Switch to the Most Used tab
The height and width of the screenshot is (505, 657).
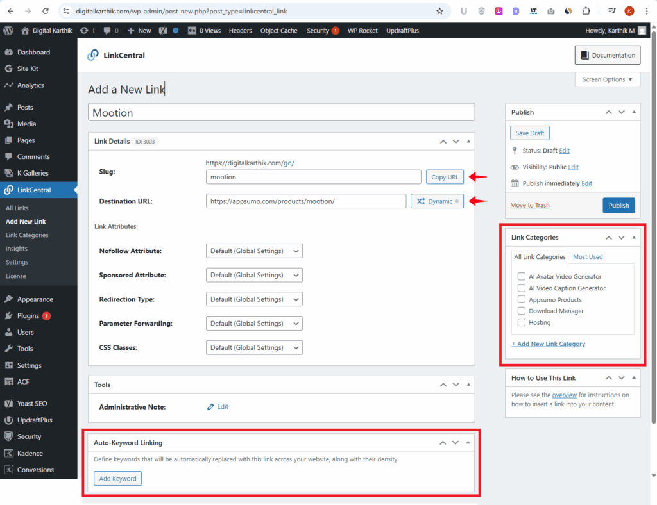(588, 257)
